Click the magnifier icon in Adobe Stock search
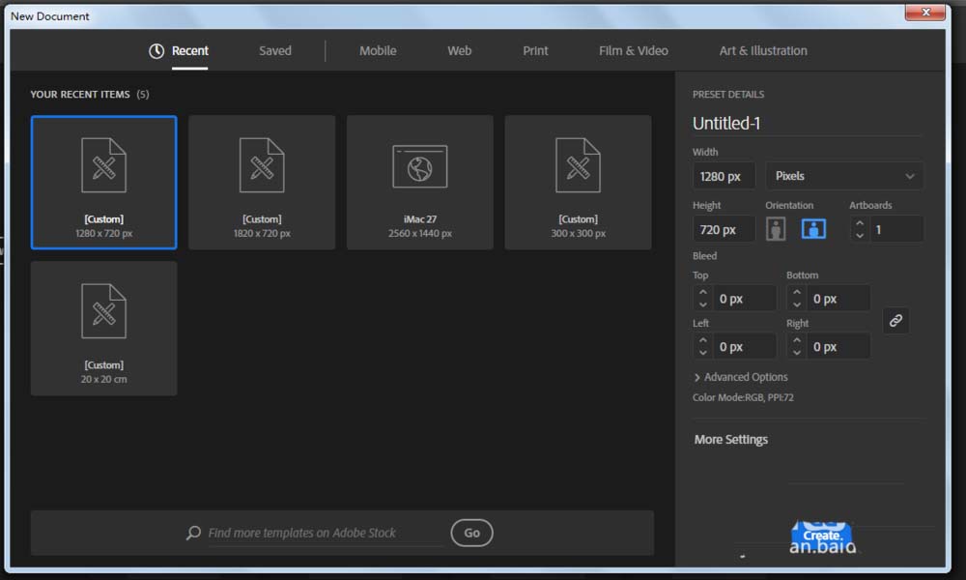The width and height of the screenshot is (966, 580). tap(193, 533)
